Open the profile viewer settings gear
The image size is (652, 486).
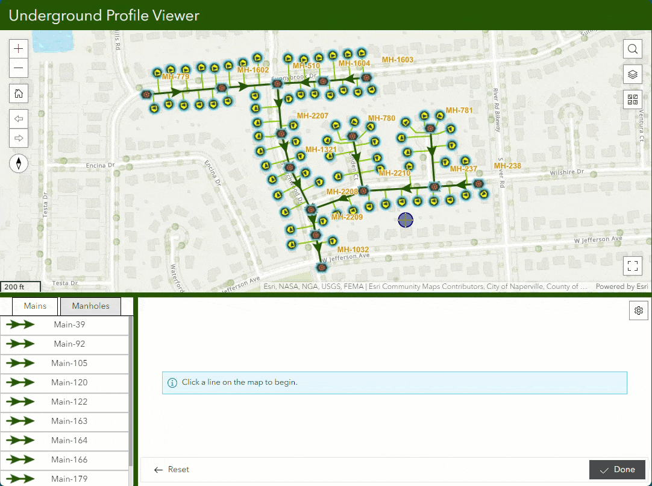click(639, 310)
